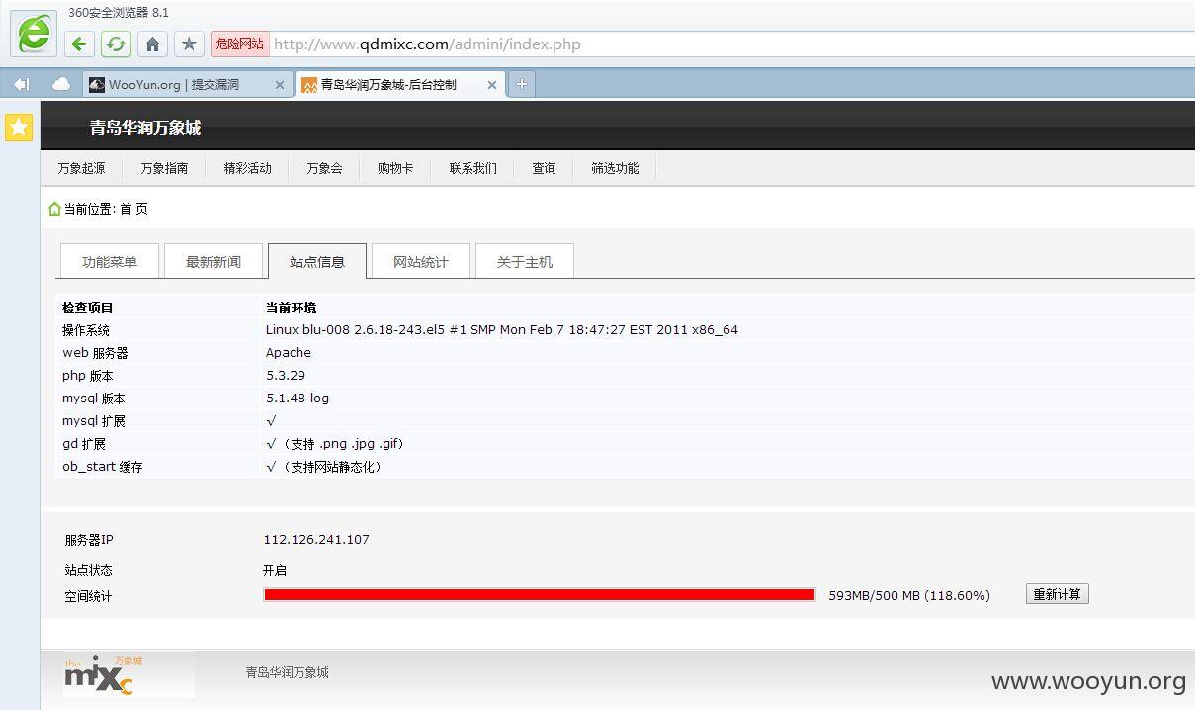Viewport: 1195px width, 710px height.
Task: Select the Apache web server value
Action: point(289,353)
